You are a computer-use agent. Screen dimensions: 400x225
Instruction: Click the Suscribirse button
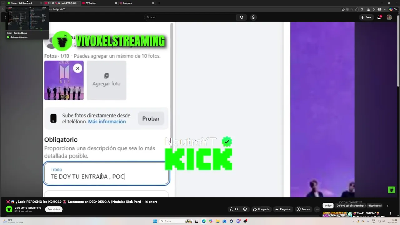click(54, 209)
